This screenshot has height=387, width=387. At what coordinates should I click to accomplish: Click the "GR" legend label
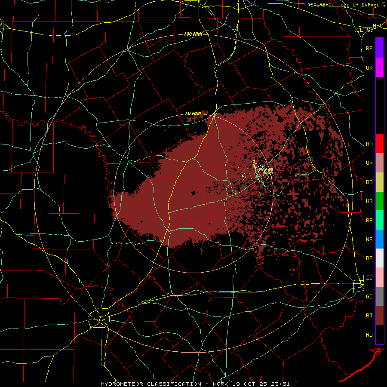tap(369, 163)
